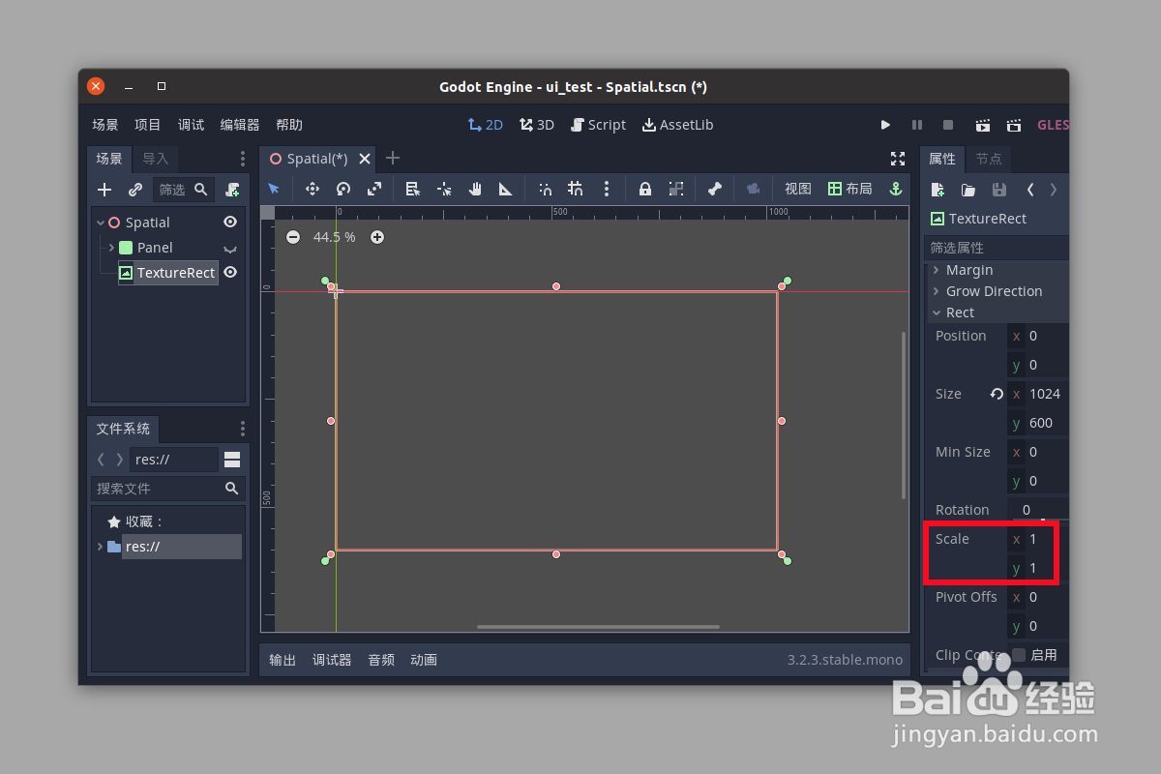Toggle filesystem split view mode
This screenshot has width=1161, height=774.
pos(232,460)
